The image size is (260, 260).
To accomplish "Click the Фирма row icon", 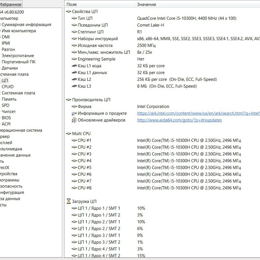I will (74, 106).
